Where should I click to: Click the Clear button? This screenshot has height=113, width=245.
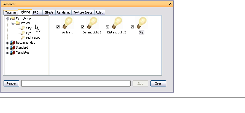click(x=158, y=83)
